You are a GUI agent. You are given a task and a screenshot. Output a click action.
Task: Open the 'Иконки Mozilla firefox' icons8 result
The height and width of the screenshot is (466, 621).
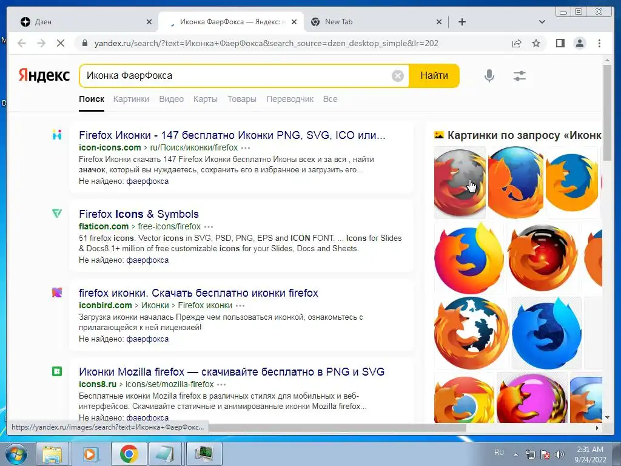click(232, 372)
